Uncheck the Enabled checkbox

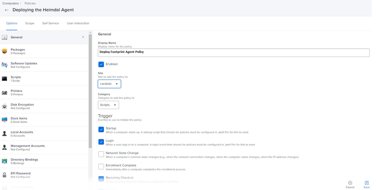coord(101,64)
